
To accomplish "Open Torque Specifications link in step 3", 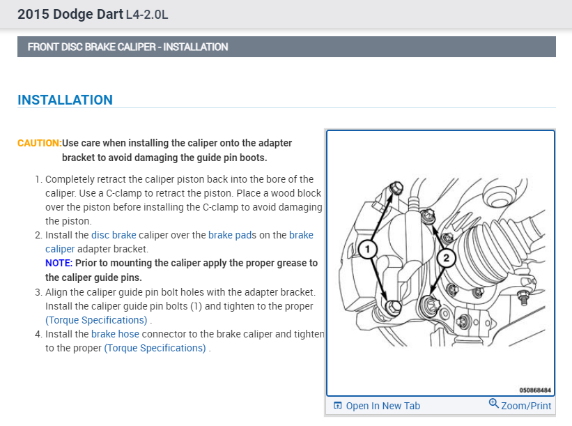I will (x=96, y=320).
